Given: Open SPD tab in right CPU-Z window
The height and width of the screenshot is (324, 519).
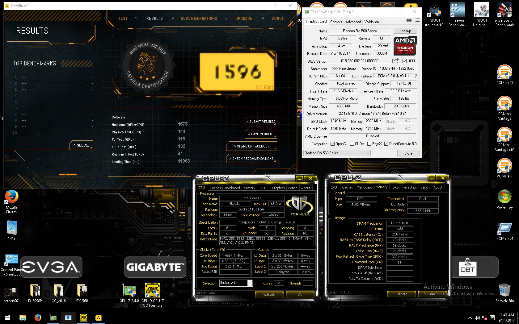Looking at the screenshot, I should point(395,187).
